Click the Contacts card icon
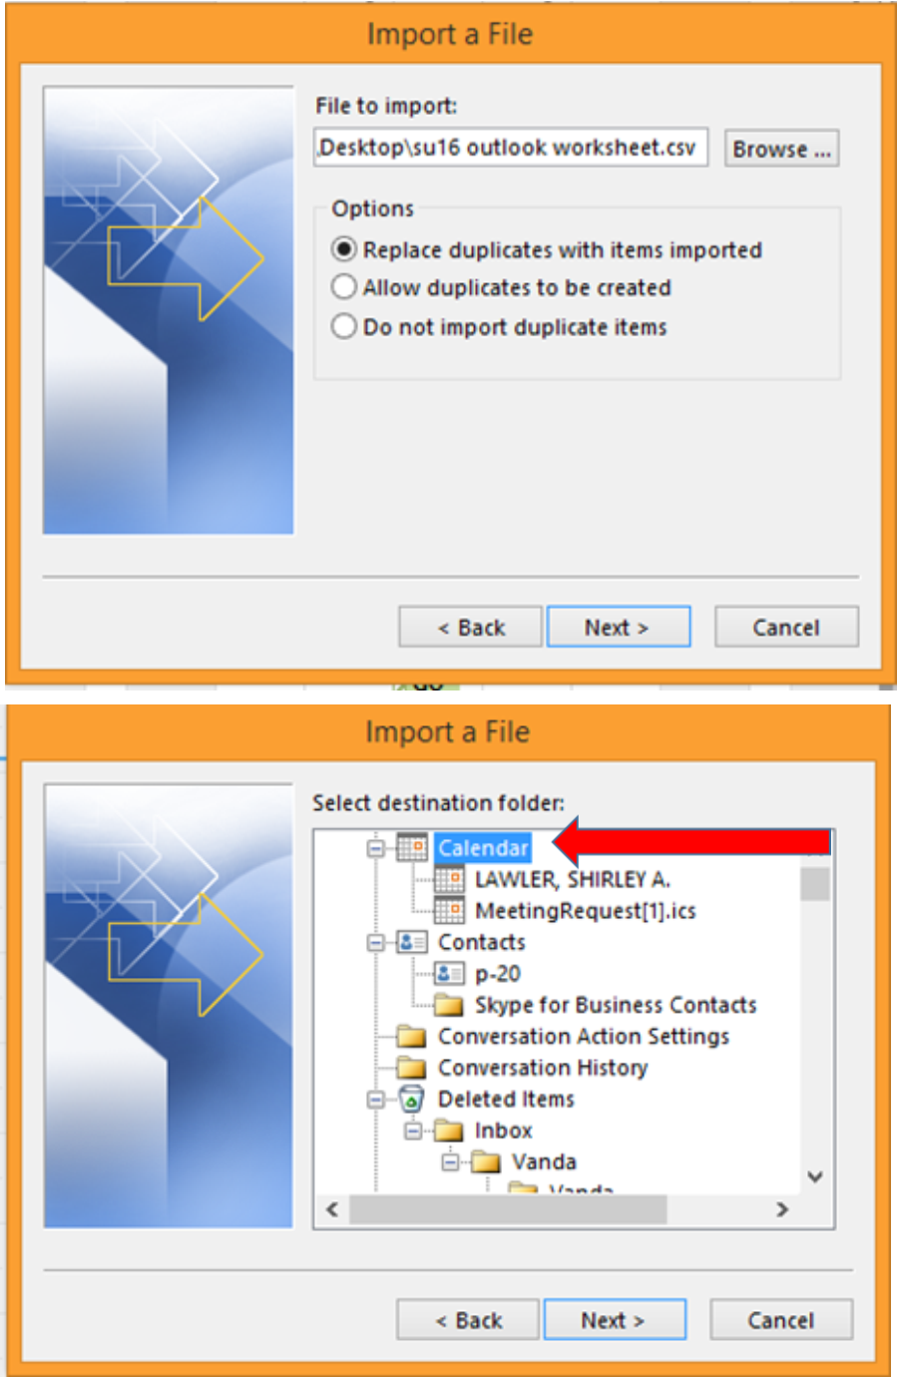The width and height of the screenshot is (898, 1378). click(412, 942)
